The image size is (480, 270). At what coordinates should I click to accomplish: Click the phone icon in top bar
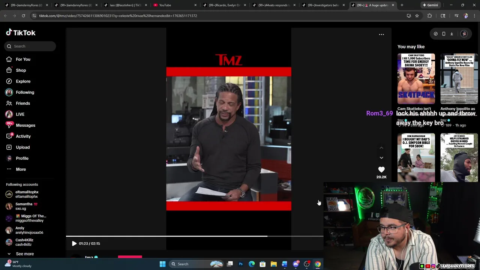[x=444, y=34]
